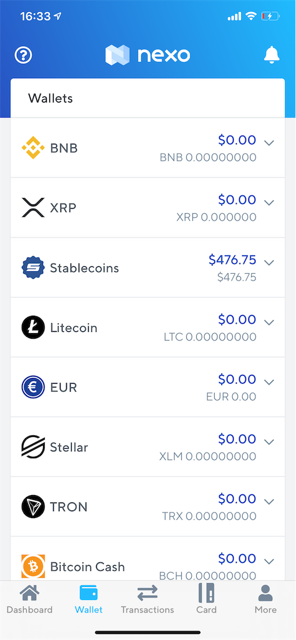This screenshot has width=296, height=640.
Task: Select the Stablecoins badge icon
Action: pos(33,267)
